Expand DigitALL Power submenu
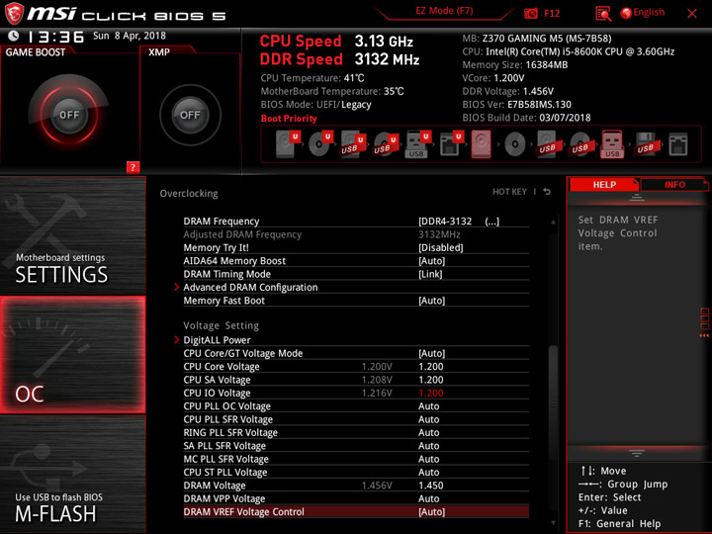 [x=217, y=339]
